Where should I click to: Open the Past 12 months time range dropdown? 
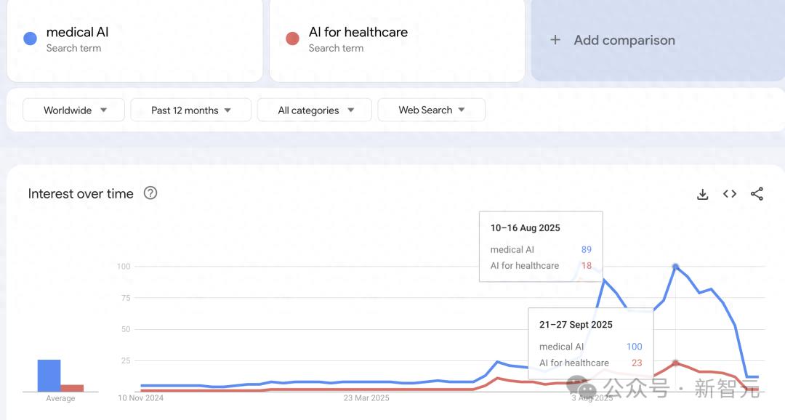190,110
